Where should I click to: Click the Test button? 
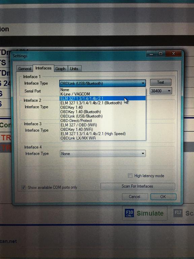[x=161, y=82]
